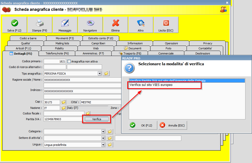Click the Nazione code field IT
The height and width of the screenshot is (163, 252).
click(x=52, y=108)
